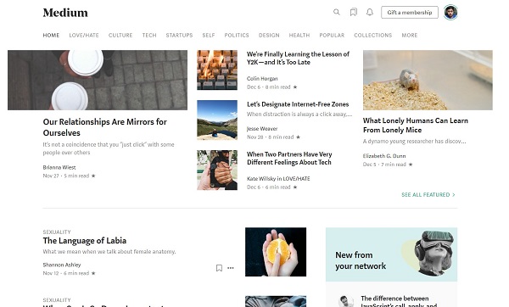Select the COLLECTIONS tab
This screenshot has width=509, height=307.
coord(373,35)
